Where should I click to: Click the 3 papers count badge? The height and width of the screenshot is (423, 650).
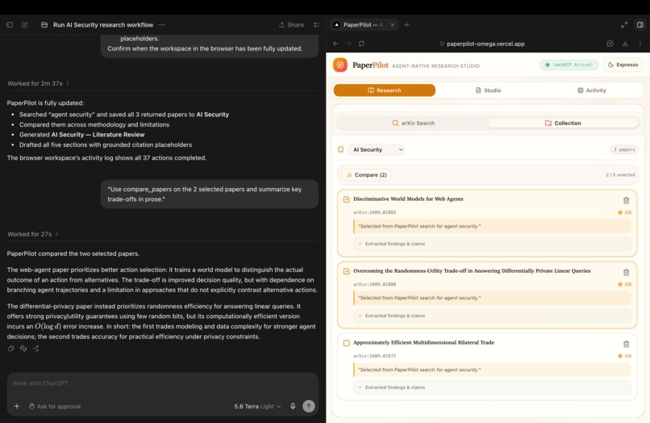pyautogui.click(x=624, y=149)
